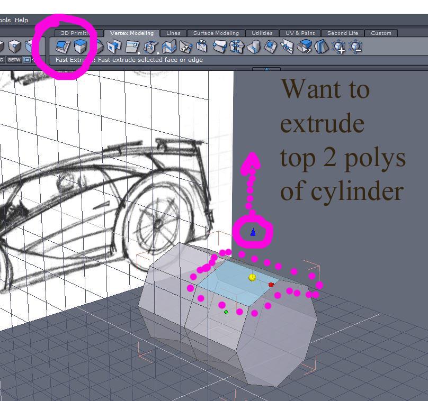Screen dimensions: 428x401
Task: Click the 'Fast extrude selected face or edge' hint text
Action: [x=150, y=60]
